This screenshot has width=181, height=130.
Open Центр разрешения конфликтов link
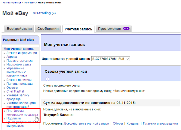[x=20, y=124]
